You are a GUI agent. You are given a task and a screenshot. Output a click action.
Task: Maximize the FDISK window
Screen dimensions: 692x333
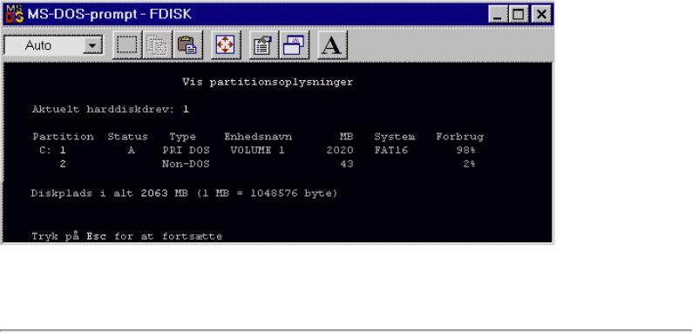coord(518,15)
